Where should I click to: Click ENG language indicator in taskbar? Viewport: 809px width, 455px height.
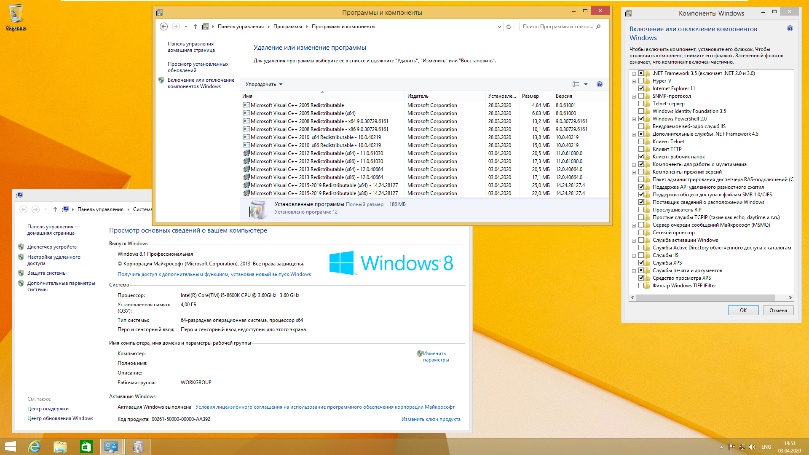[x=766, y=447]
